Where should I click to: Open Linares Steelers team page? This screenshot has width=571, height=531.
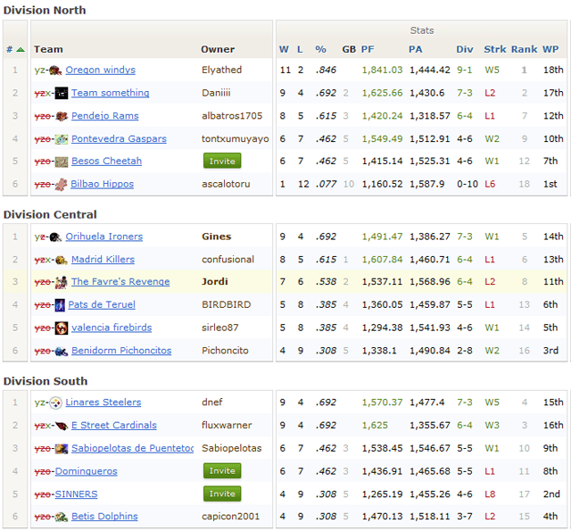point(103,402)
